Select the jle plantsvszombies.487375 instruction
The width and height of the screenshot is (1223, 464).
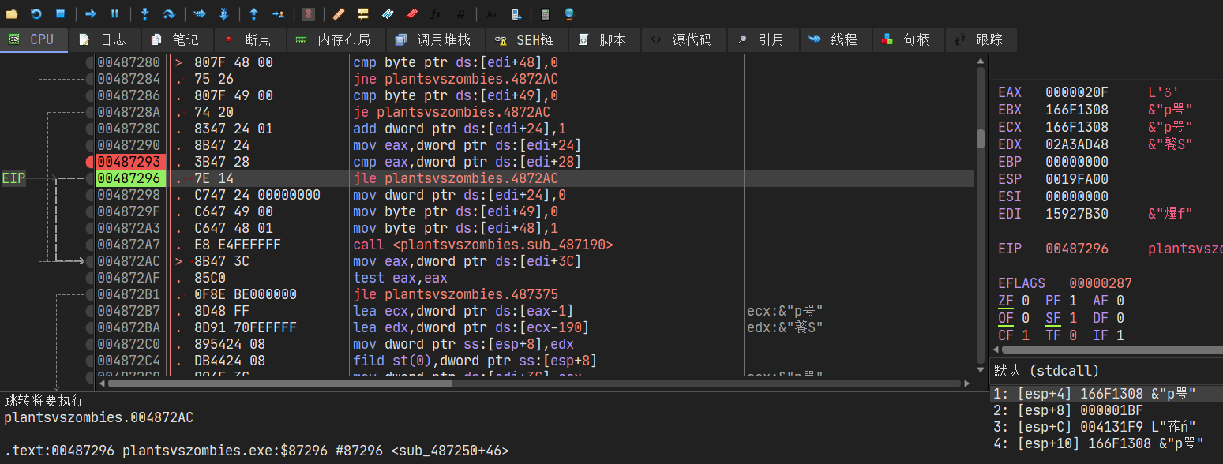pos(456,294)
